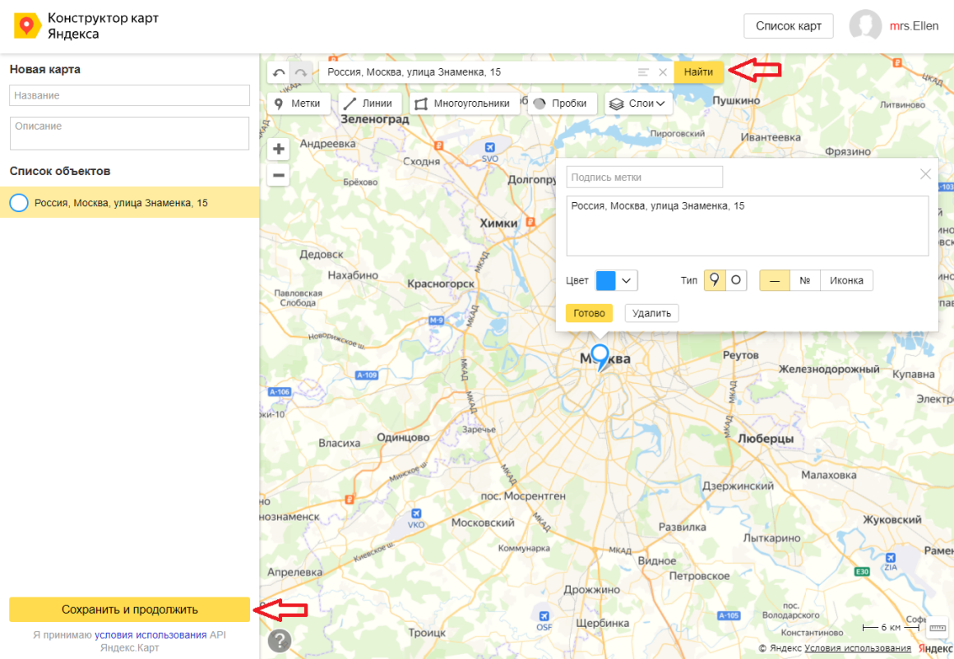
Task: Click the address search field
Action: pyautogui.click(x=478, y=72)
